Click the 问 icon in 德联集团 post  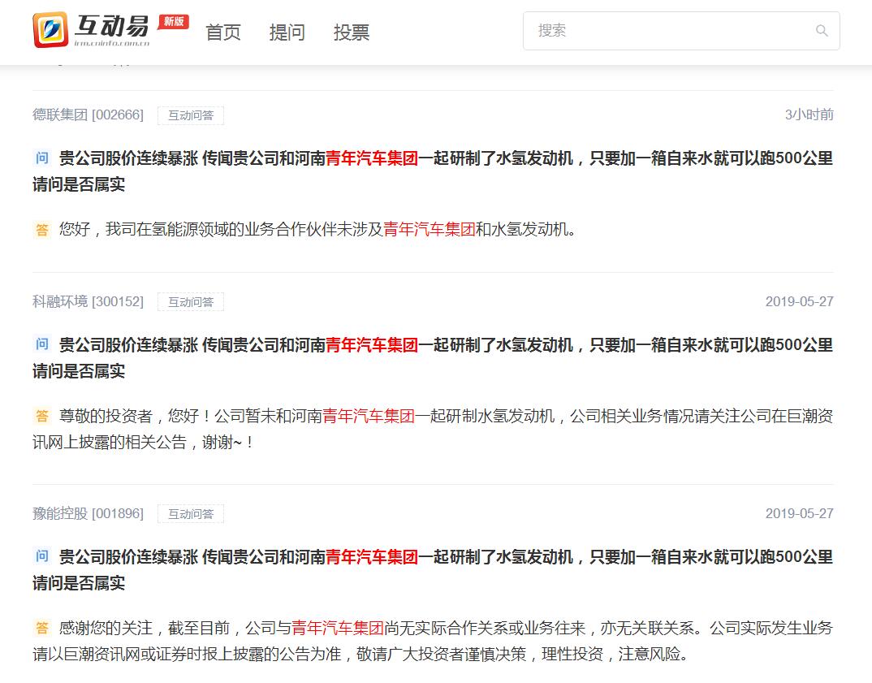coord(41,158)
